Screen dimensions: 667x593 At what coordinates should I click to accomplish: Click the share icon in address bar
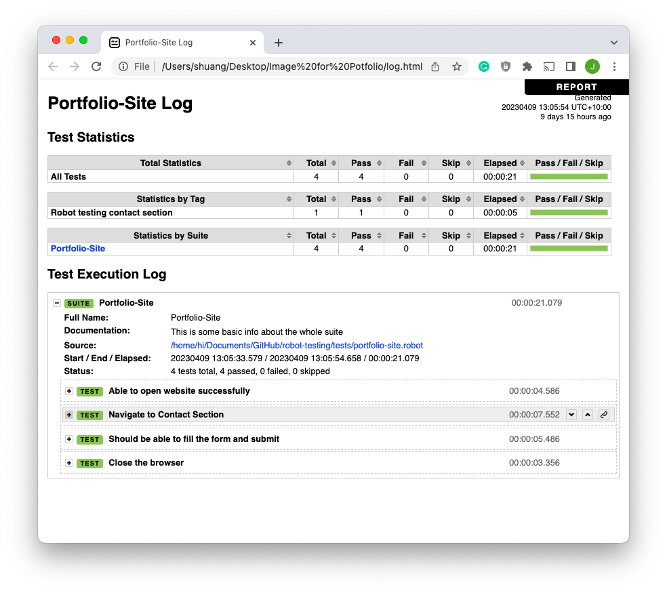(x=435, y=66)
